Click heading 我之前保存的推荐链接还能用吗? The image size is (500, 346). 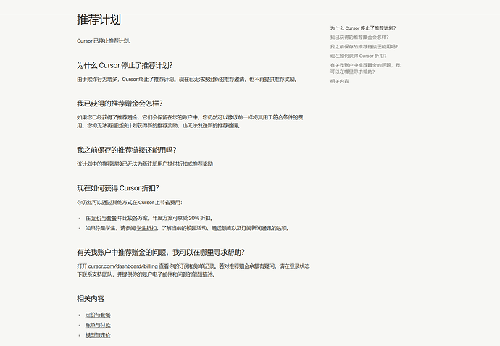pyautogui.click(x=126, y=150)
